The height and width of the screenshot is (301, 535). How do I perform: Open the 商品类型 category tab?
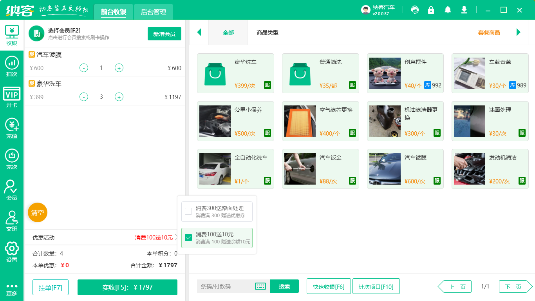(x=268, y=33)
